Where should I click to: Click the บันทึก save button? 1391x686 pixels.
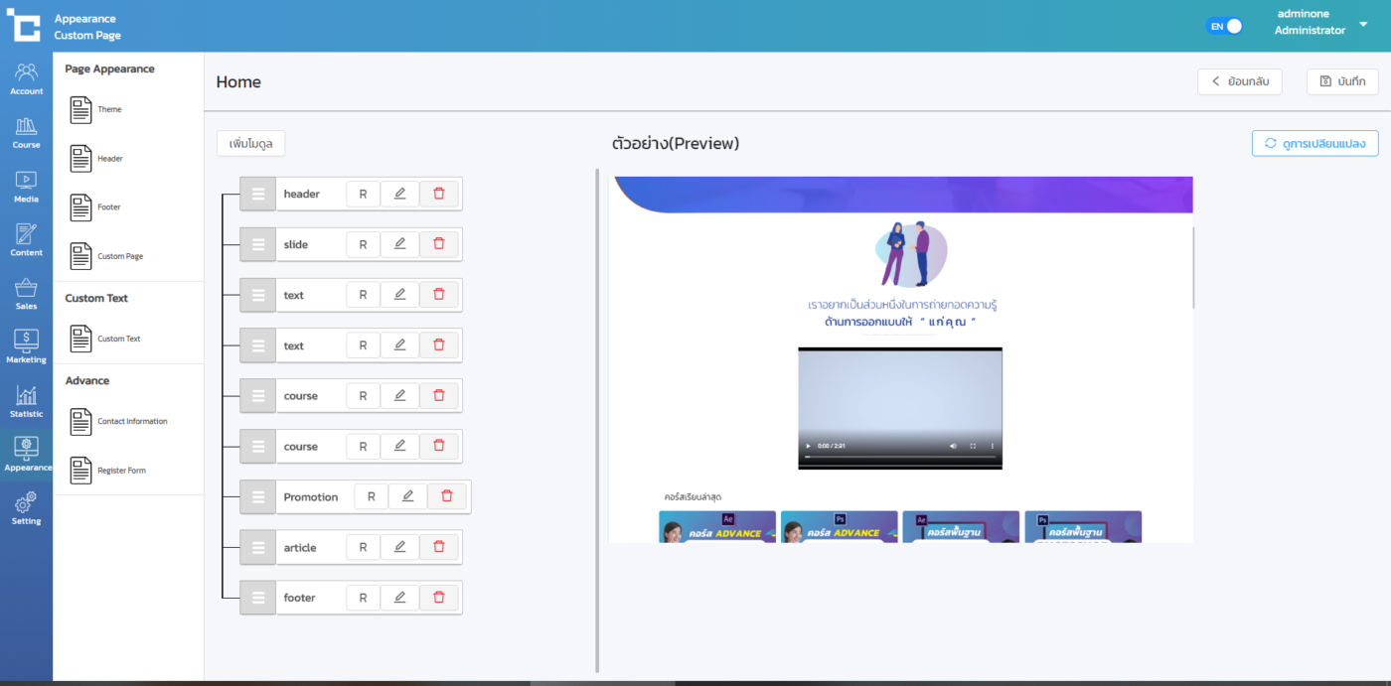[1342, 81]
